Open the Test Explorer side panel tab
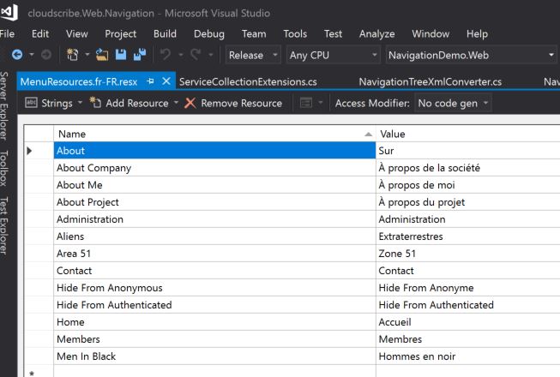 click(4, 225)
